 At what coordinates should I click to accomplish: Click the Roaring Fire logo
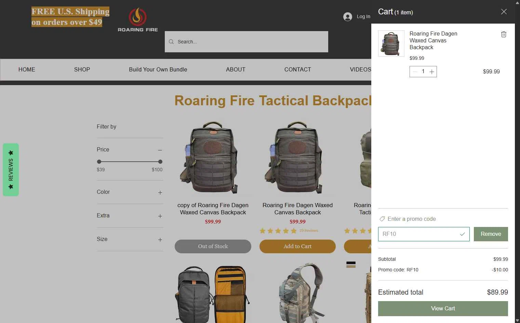(138, 20)
